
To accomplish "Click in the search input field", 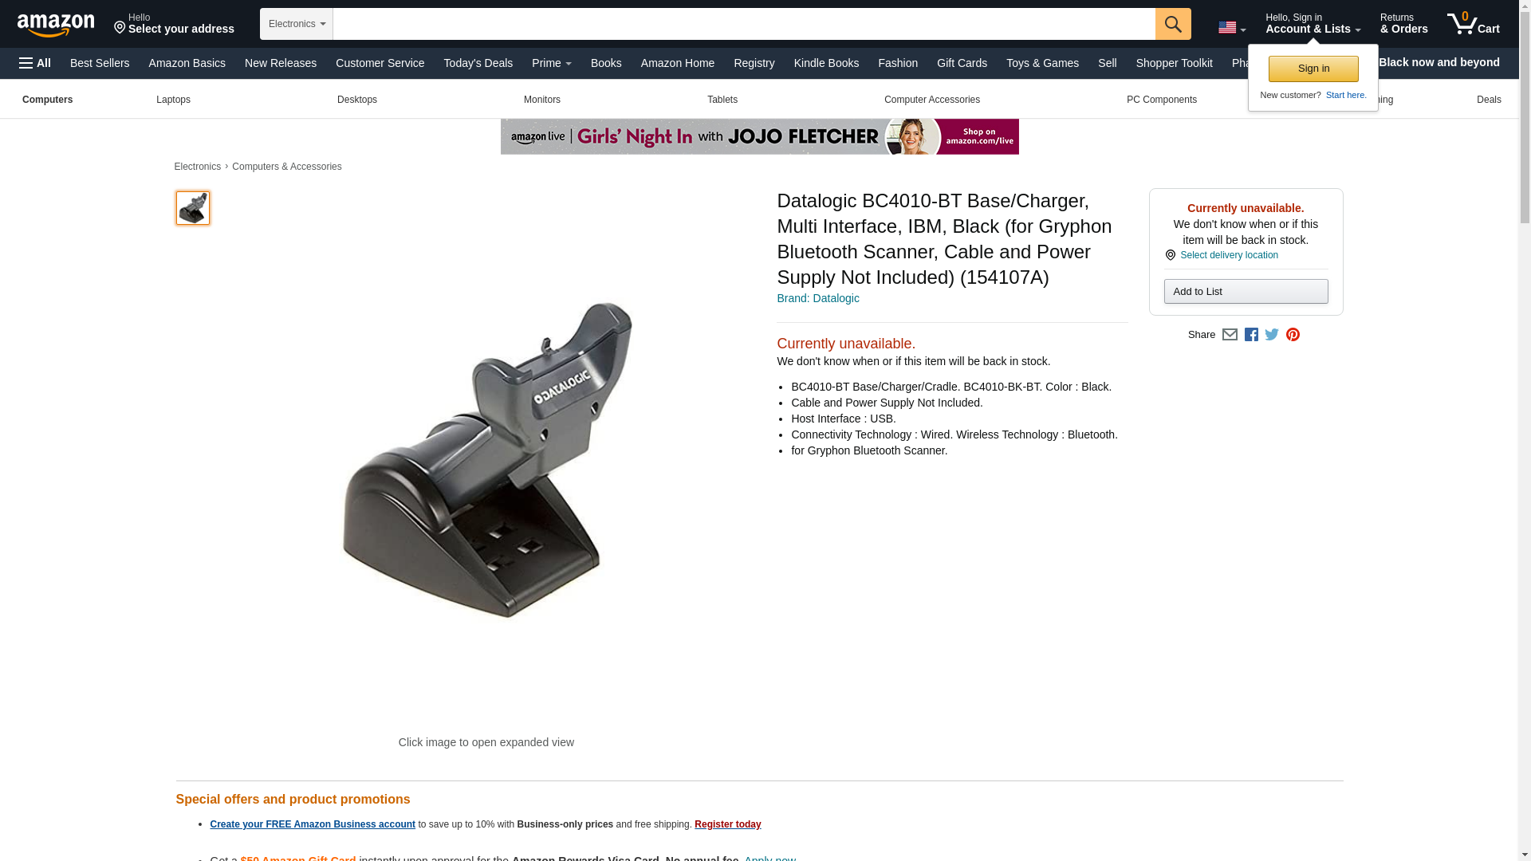I will (x=743, y=24).
